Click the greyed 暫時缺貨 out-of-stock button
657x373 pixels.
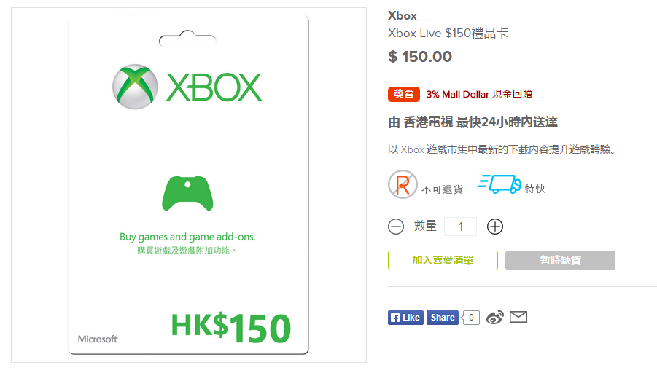tap(560, 260)
